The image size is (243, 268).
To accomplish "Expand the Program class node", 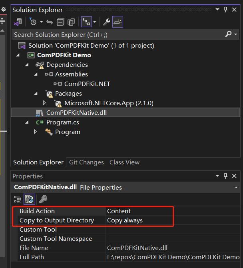I will tap(35, 132).
